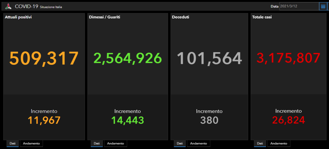
Task: Click the Totale casi heading
Action: coord(262,17)
